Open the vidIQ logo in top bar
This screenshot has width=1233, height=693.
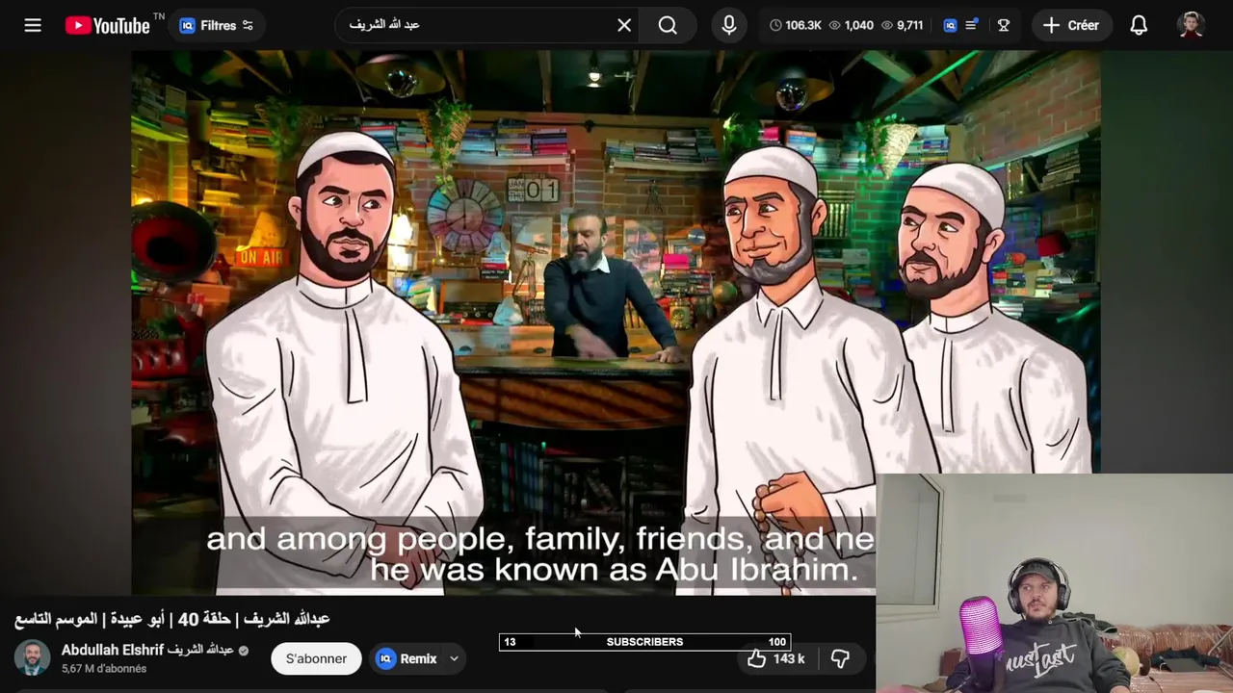click(x=950, y=25)
